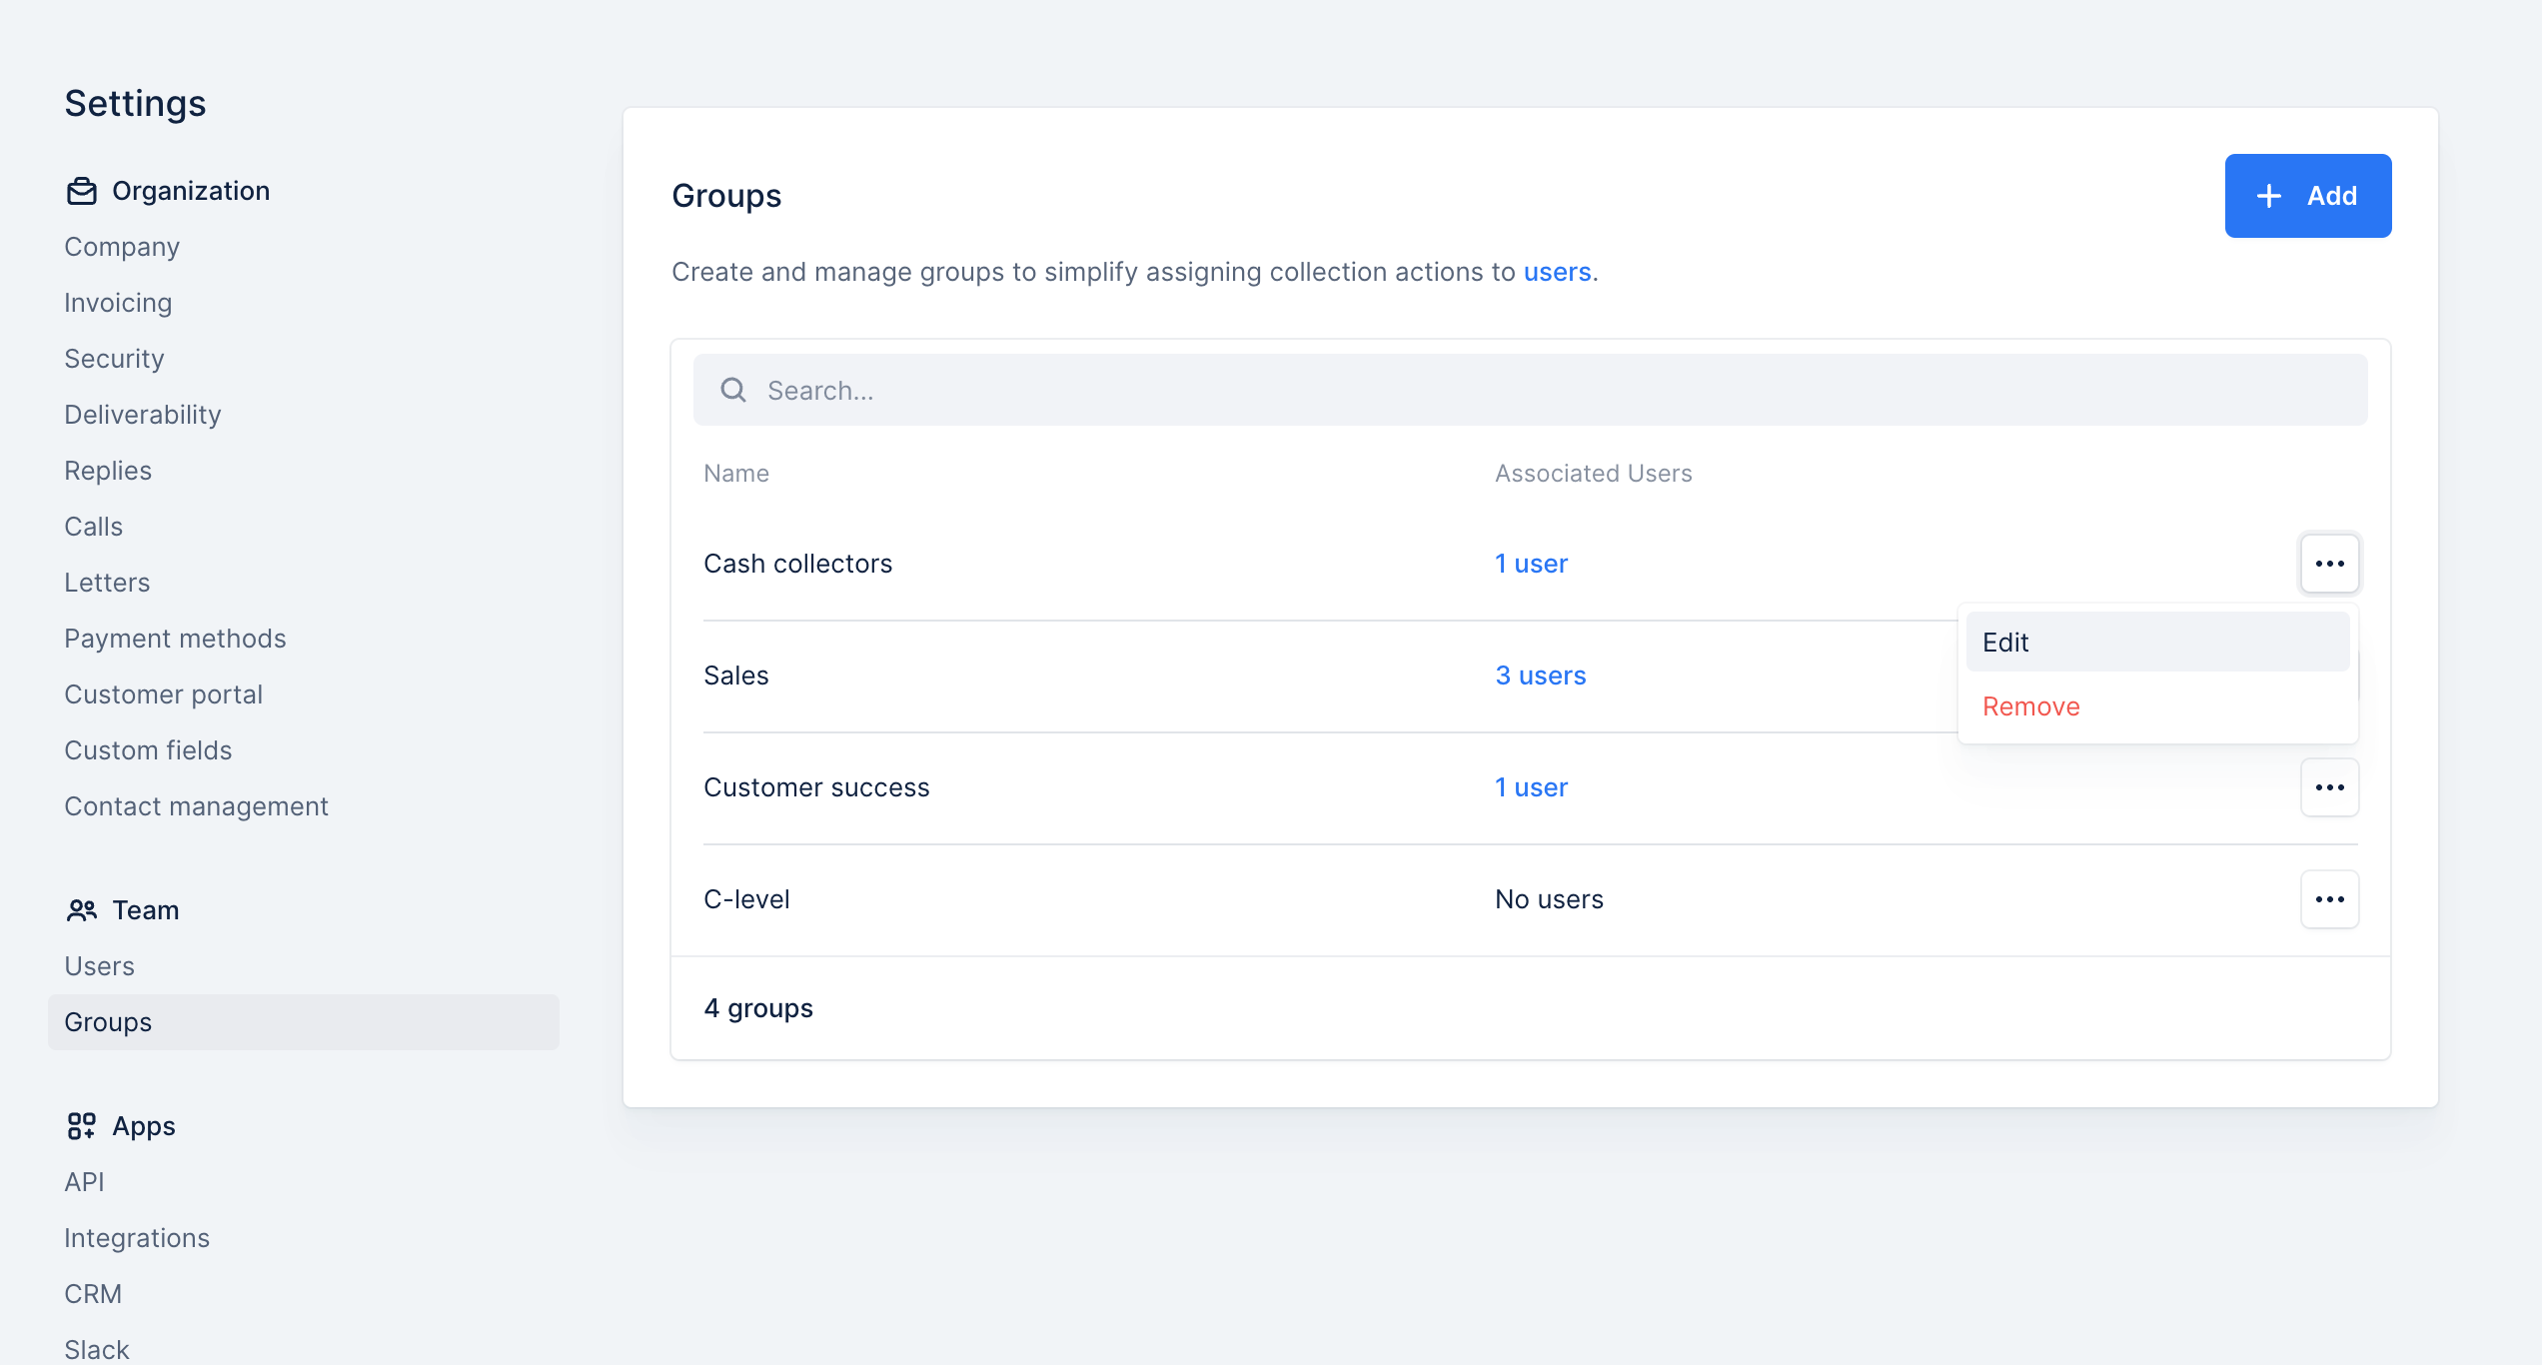The height and width of the screenshot is (1365, 2542).
Task: Click the search magnifier icon
Action: click(733, 391)
